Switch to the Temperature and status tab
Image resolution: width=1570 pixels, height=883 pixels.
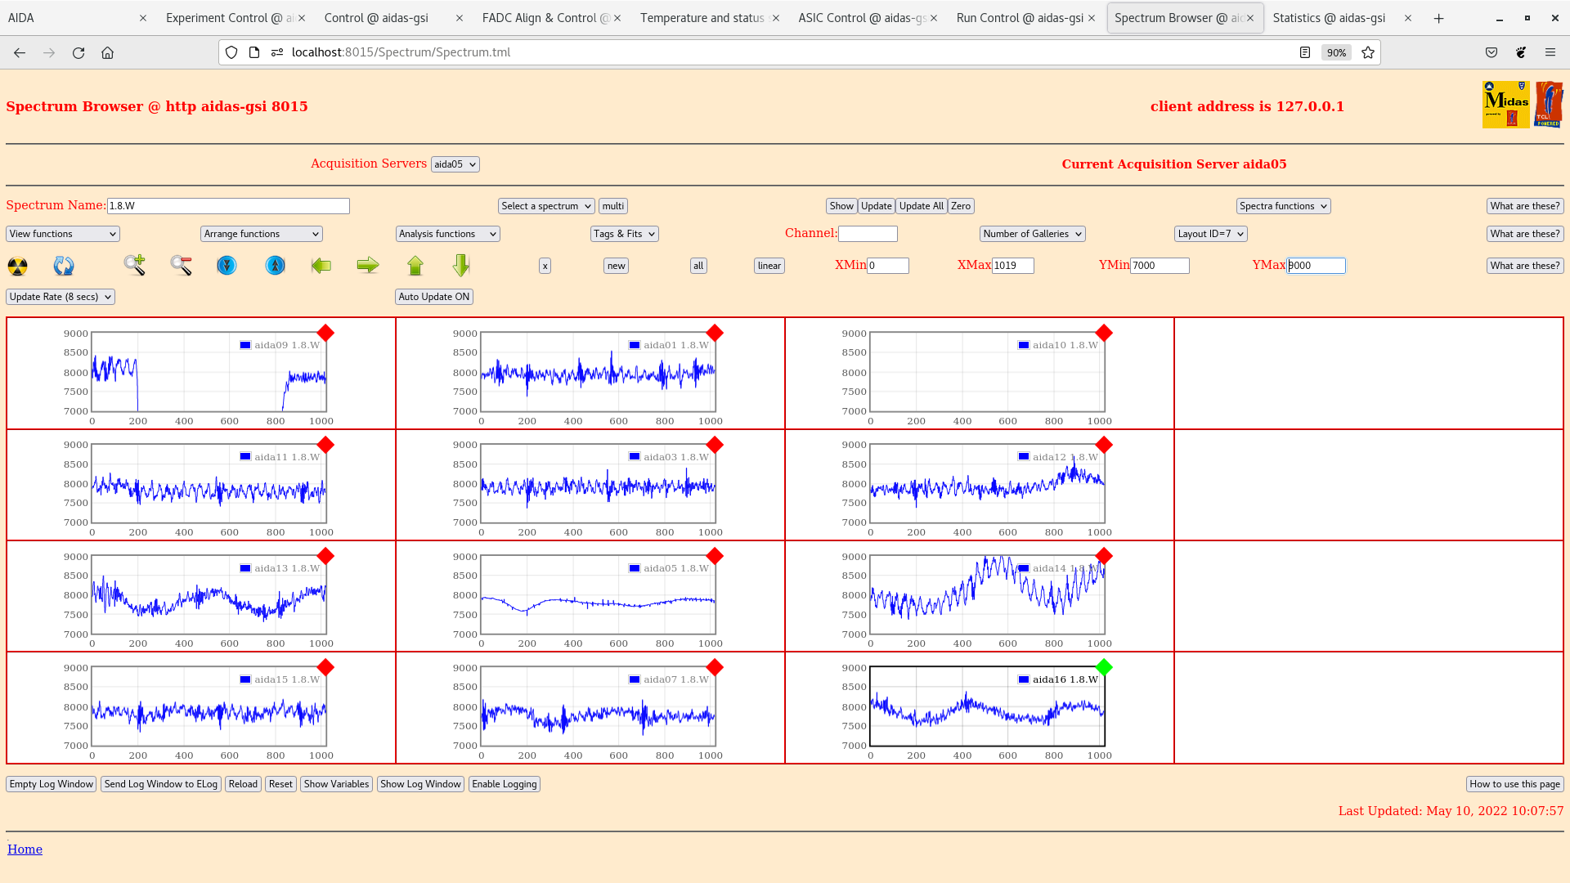[702, 18]
